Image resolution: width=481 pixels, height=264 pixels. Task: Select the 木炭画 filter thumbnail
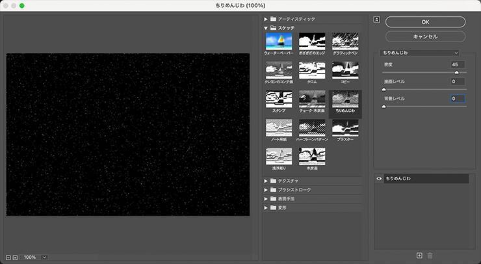(312, 157)
